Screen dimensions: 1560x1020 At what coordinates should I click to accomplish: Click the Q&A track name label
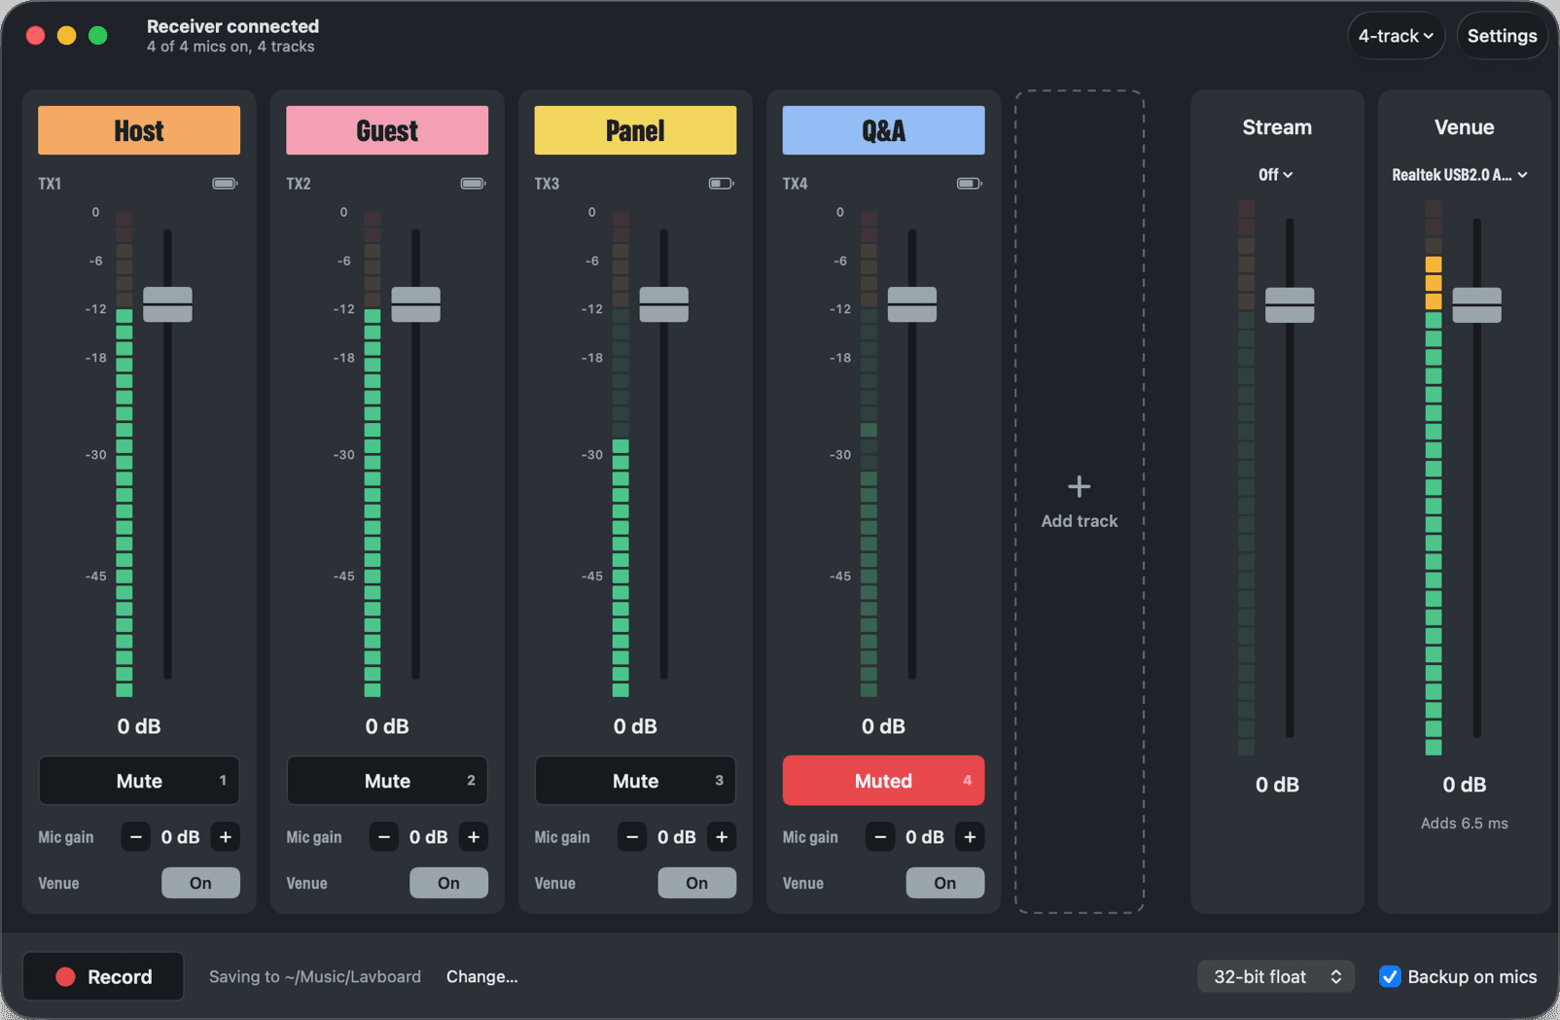tap(883, 130)
